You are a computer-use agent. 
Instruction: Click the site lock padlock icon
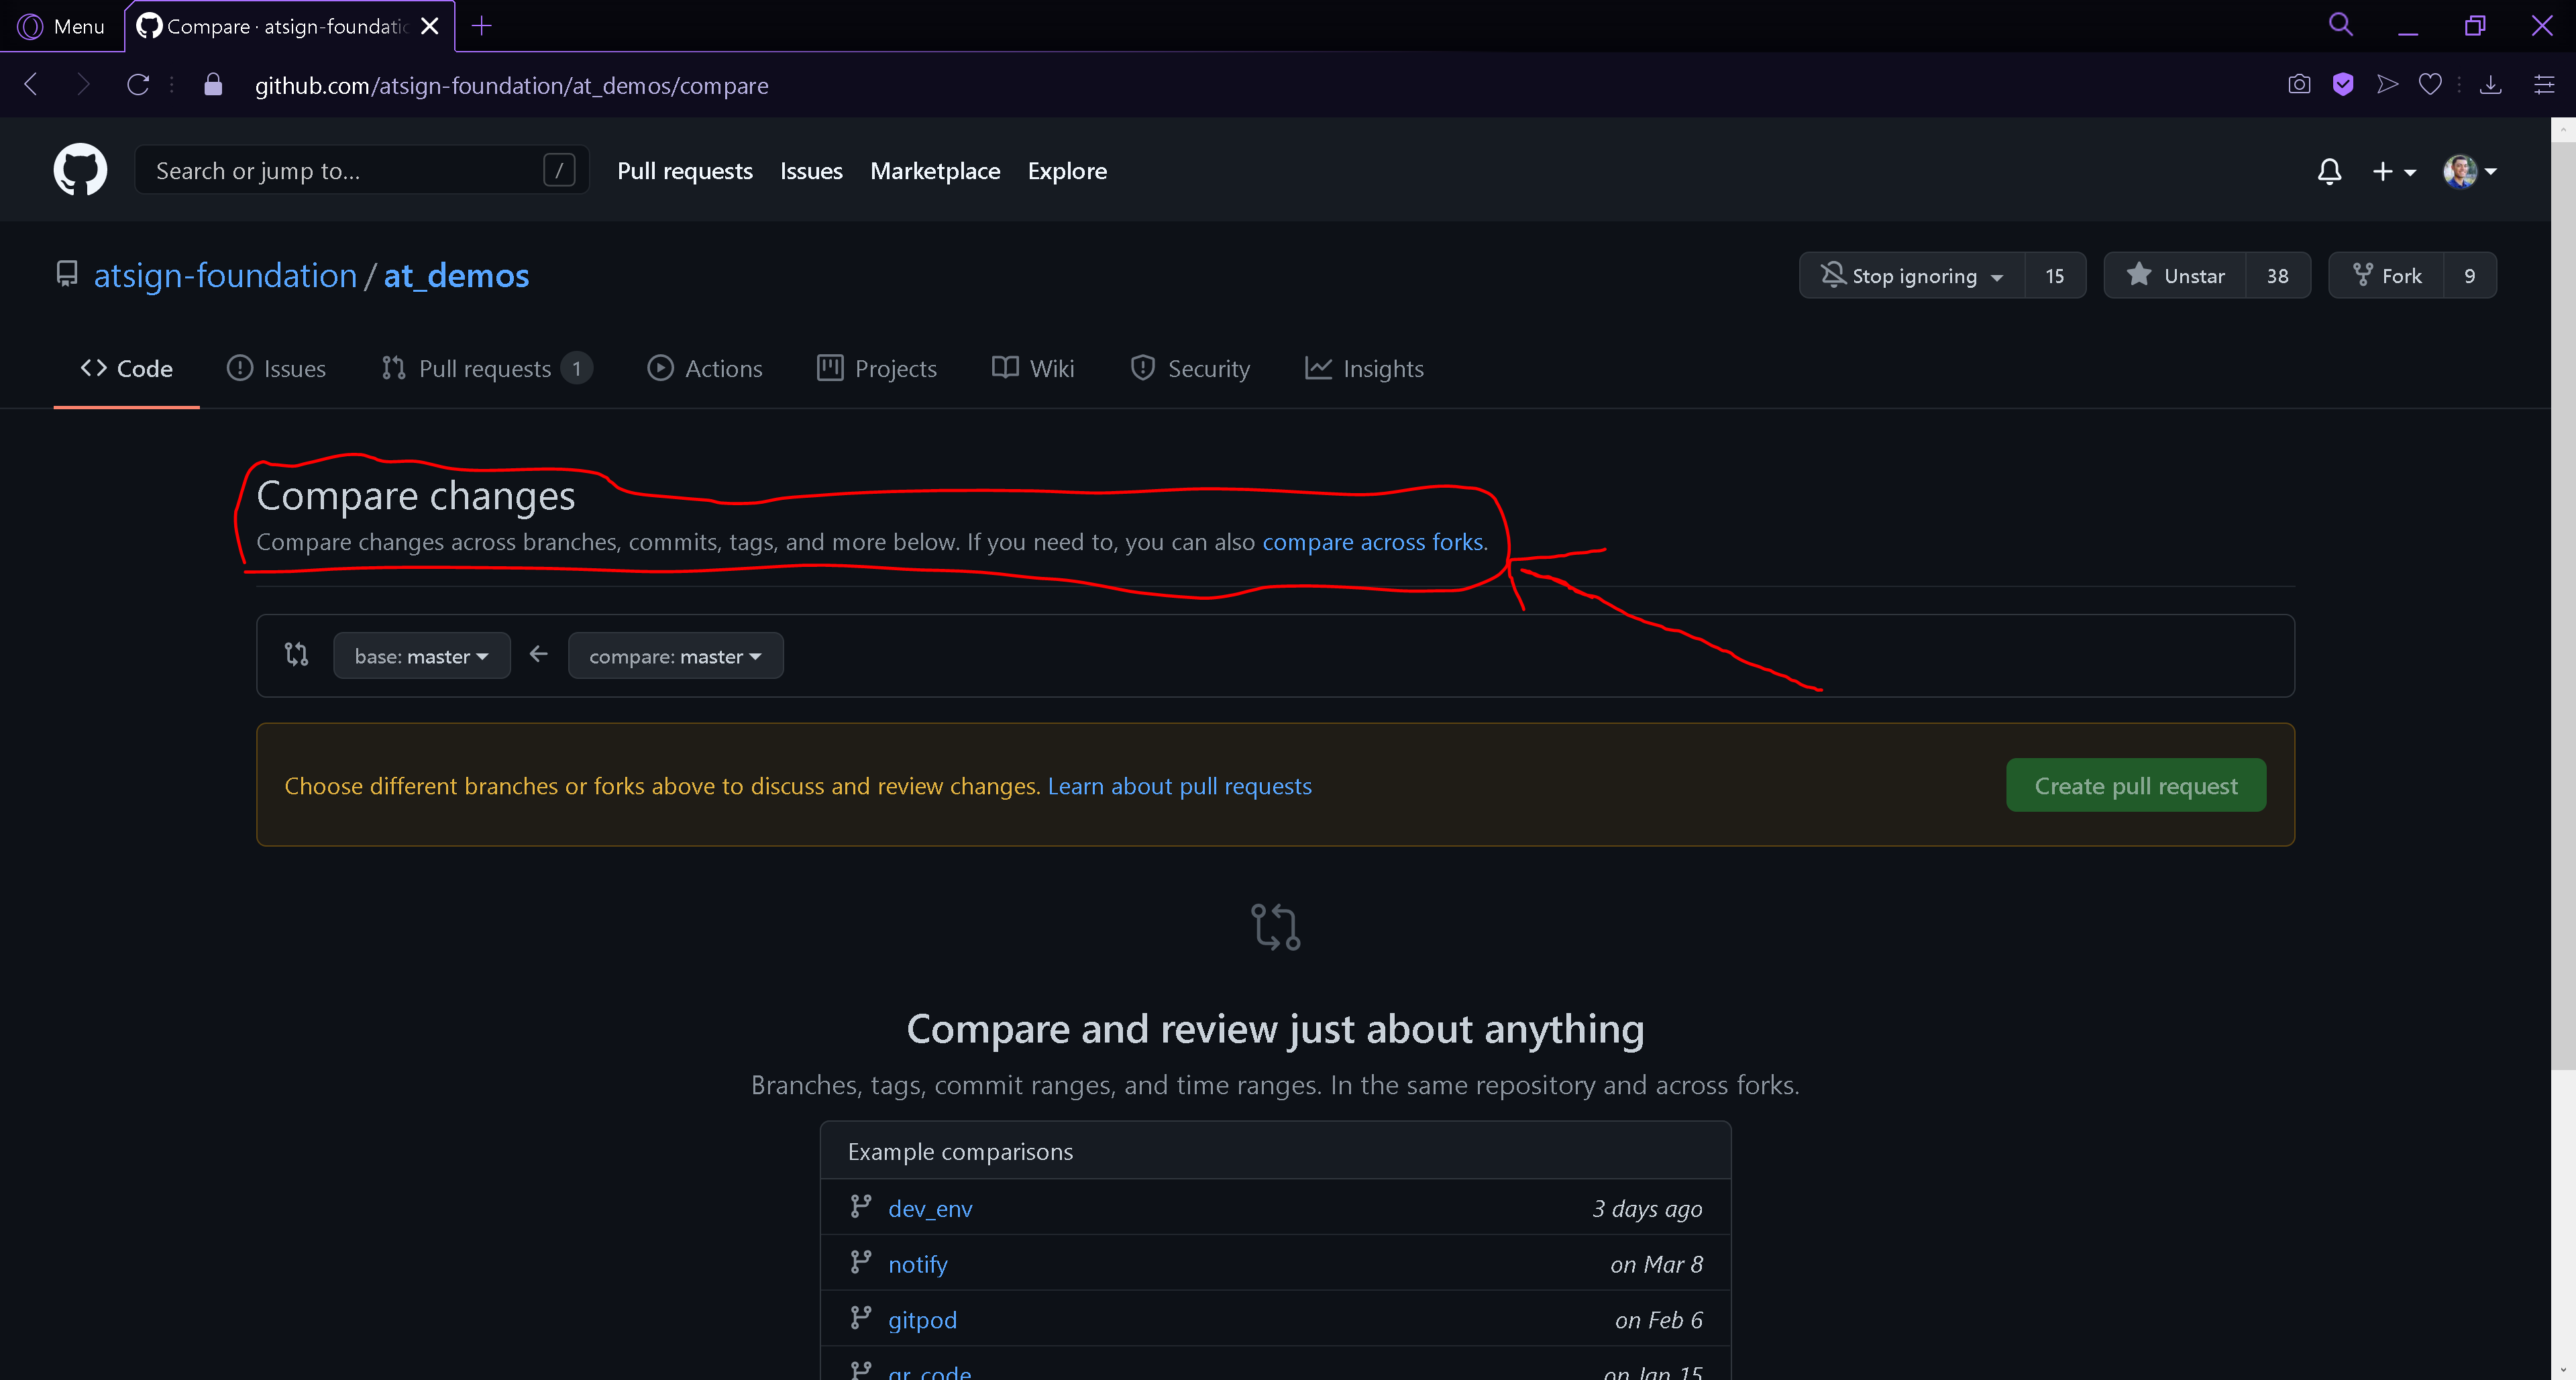click(x=213, y=85)
